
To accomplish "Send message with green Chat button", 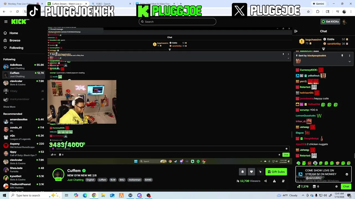I will 346,187.
